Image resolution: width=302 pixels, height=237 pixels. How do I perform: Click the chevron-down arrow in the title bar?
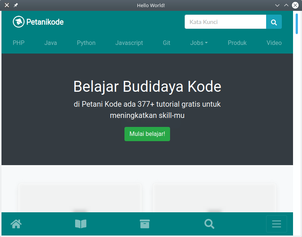tap(277, 5)
